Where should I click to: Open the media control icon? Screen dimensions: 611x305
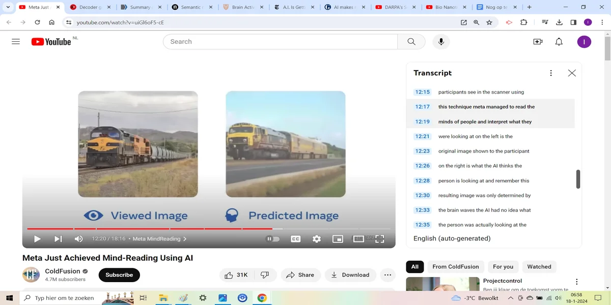[x=545, y=22]
